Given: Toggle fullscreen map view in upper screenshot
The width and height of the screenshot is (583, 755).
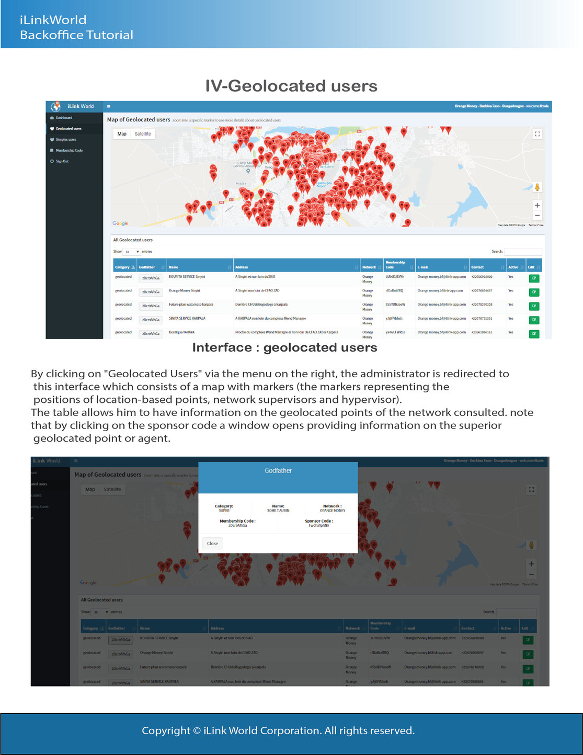Looking at the screenshot, I should point(537,134).
